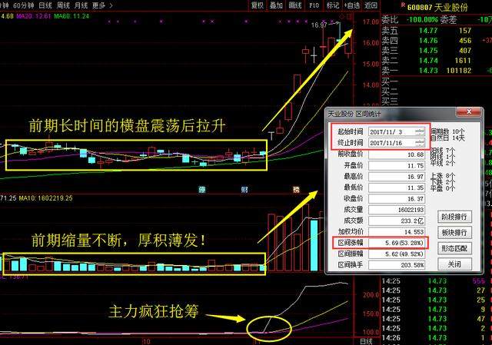Add stock via +自选 button
Viewport: 492px width, 345px height.
[351, 5]
